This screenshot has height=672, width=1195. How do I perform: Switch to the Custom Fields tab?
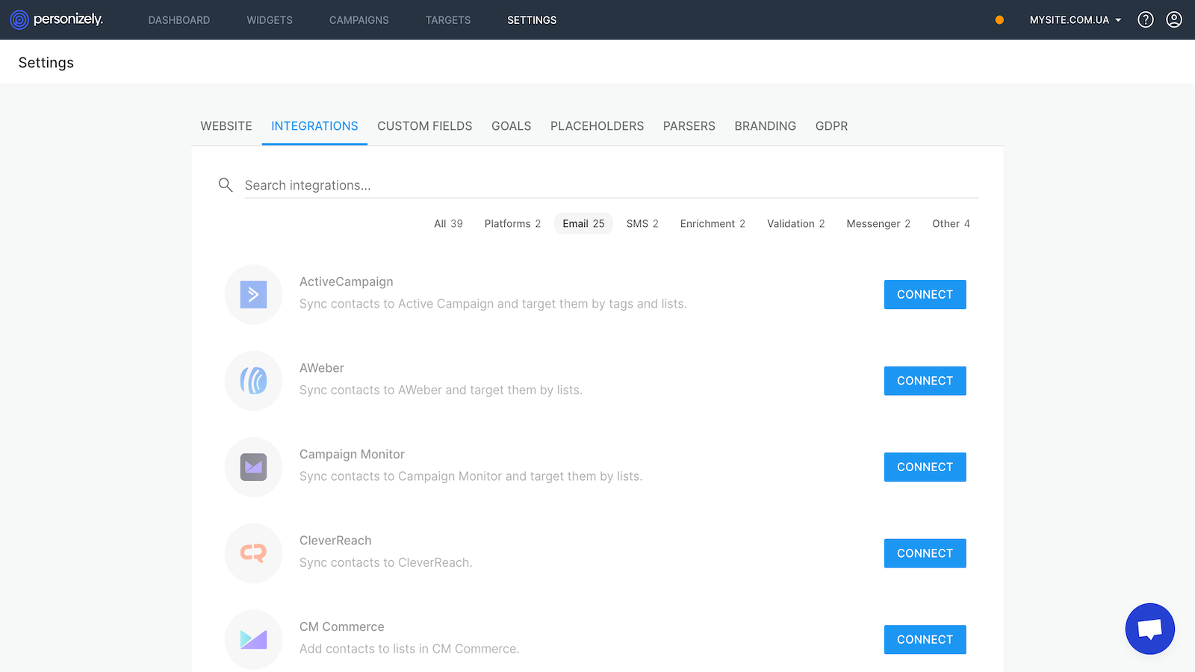click(x=424, y=126)
